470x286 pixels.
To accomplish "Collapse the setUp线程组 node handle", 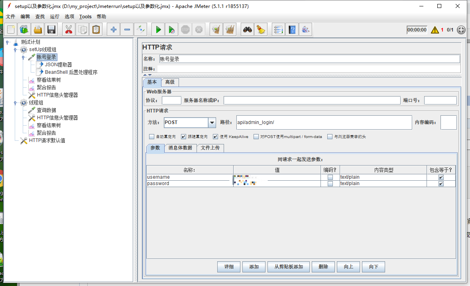I will click(x=15, y=50).
